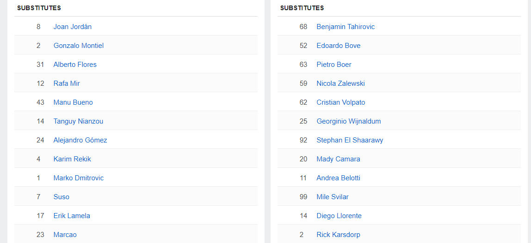Screen dimensions: 531x243
Task: Open the Tanguy Nianzou link
Action: pyautogui.click(x=78, y=121)
